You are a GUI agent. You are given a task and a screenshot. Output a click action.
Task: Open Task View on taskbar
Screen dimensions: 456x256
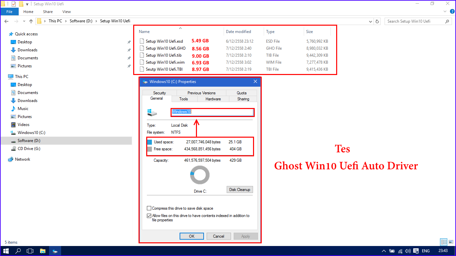point(30,251)
